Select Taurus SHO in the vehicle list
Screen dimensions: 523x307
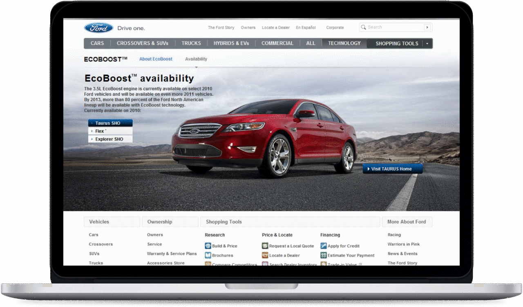pyautogui.click(x=110, y=123)
